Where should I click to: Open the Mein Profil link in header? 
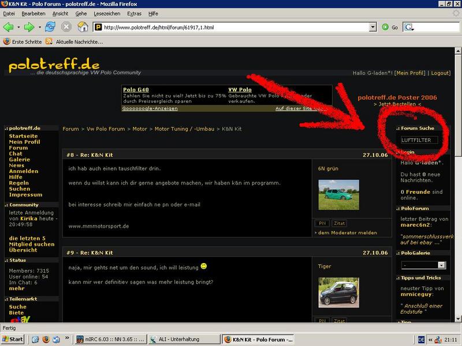(x=410, y=73)
